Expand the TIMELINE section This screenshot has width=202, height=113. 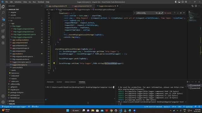pyautogui.click(x=12, y=104)
